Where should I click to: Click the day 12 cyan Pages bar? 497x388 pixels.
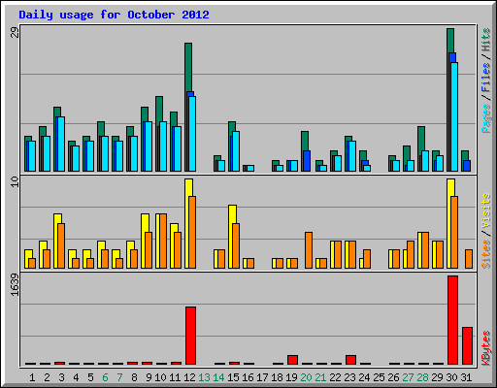pos(192,134)
